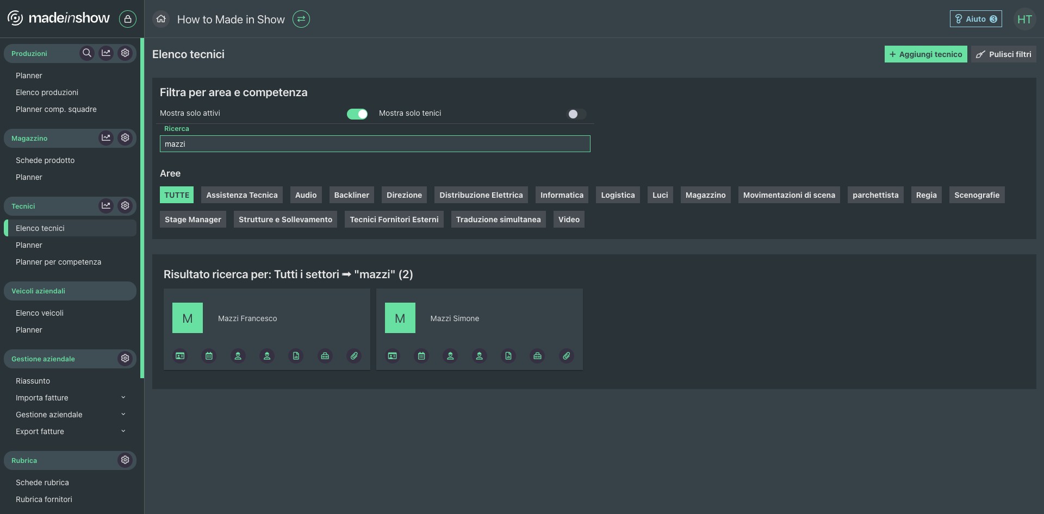Image resolution: width=1044 pixels, height=514 pixels.
Task: Click the Aggiungi tecnico button
Action: point(925,54)
